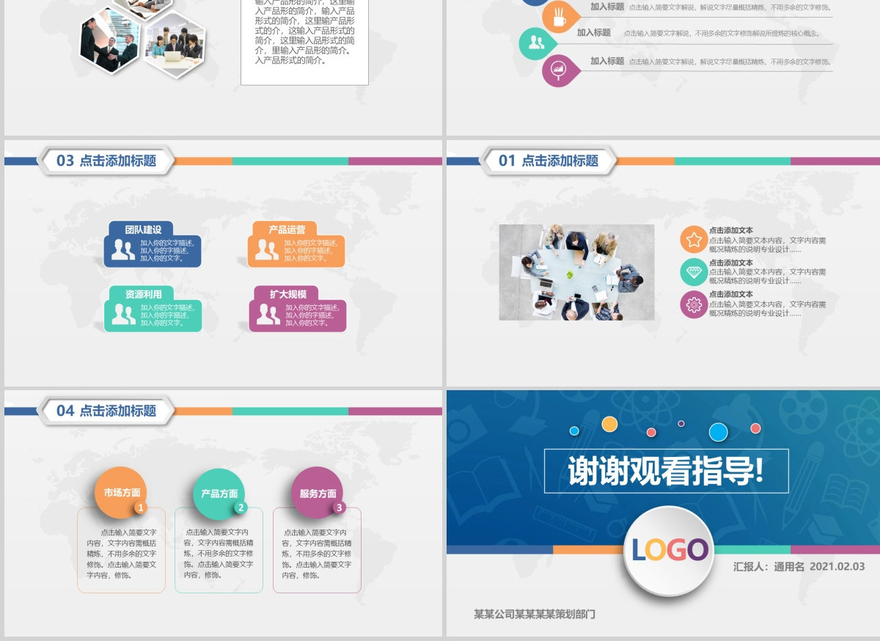Click the orange 市场方面 circle
Viewport: 880px width, 641px height.
click(121, 493)
